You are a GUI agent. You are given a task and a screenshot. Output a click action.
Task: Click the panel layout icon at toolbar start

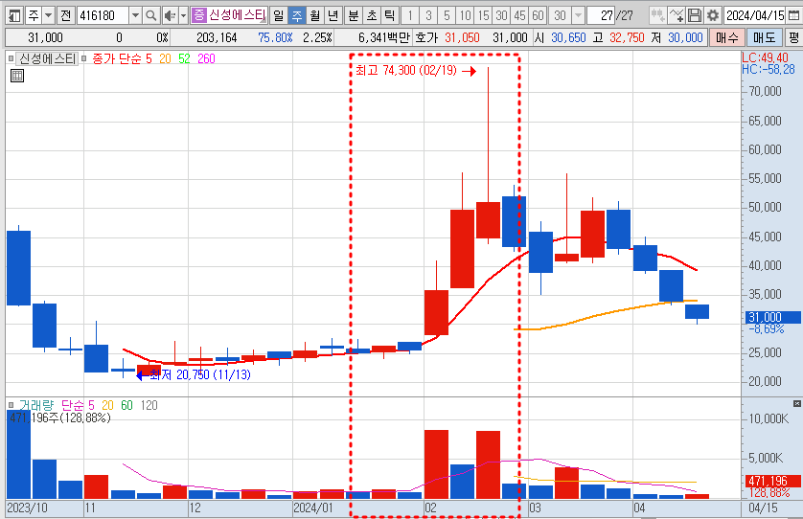click(x=14, y=15)
